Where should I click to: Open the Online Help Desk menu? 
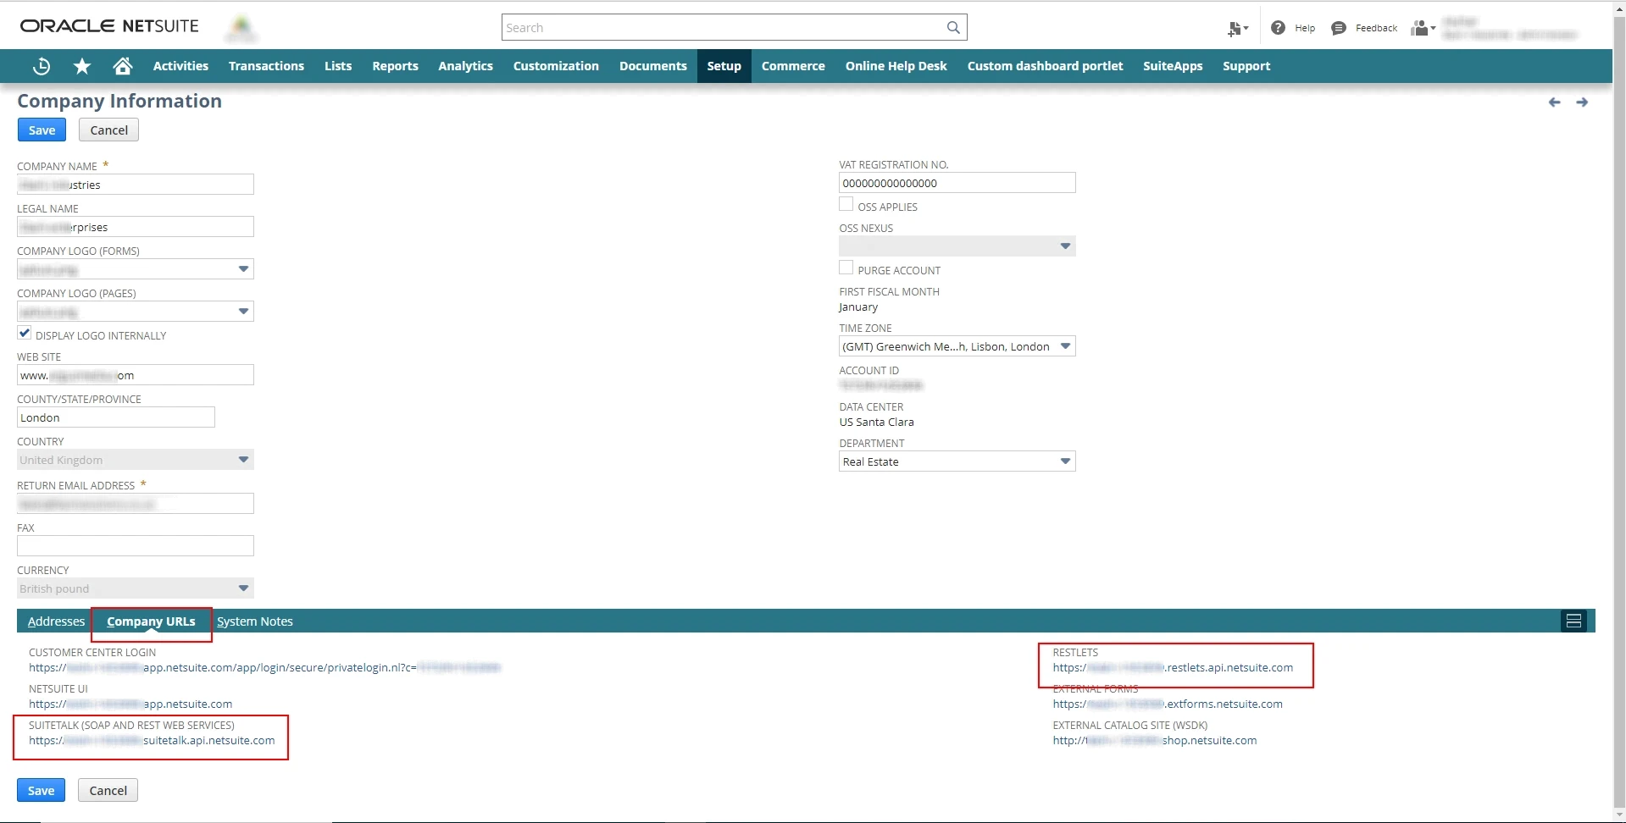[896, 66]
